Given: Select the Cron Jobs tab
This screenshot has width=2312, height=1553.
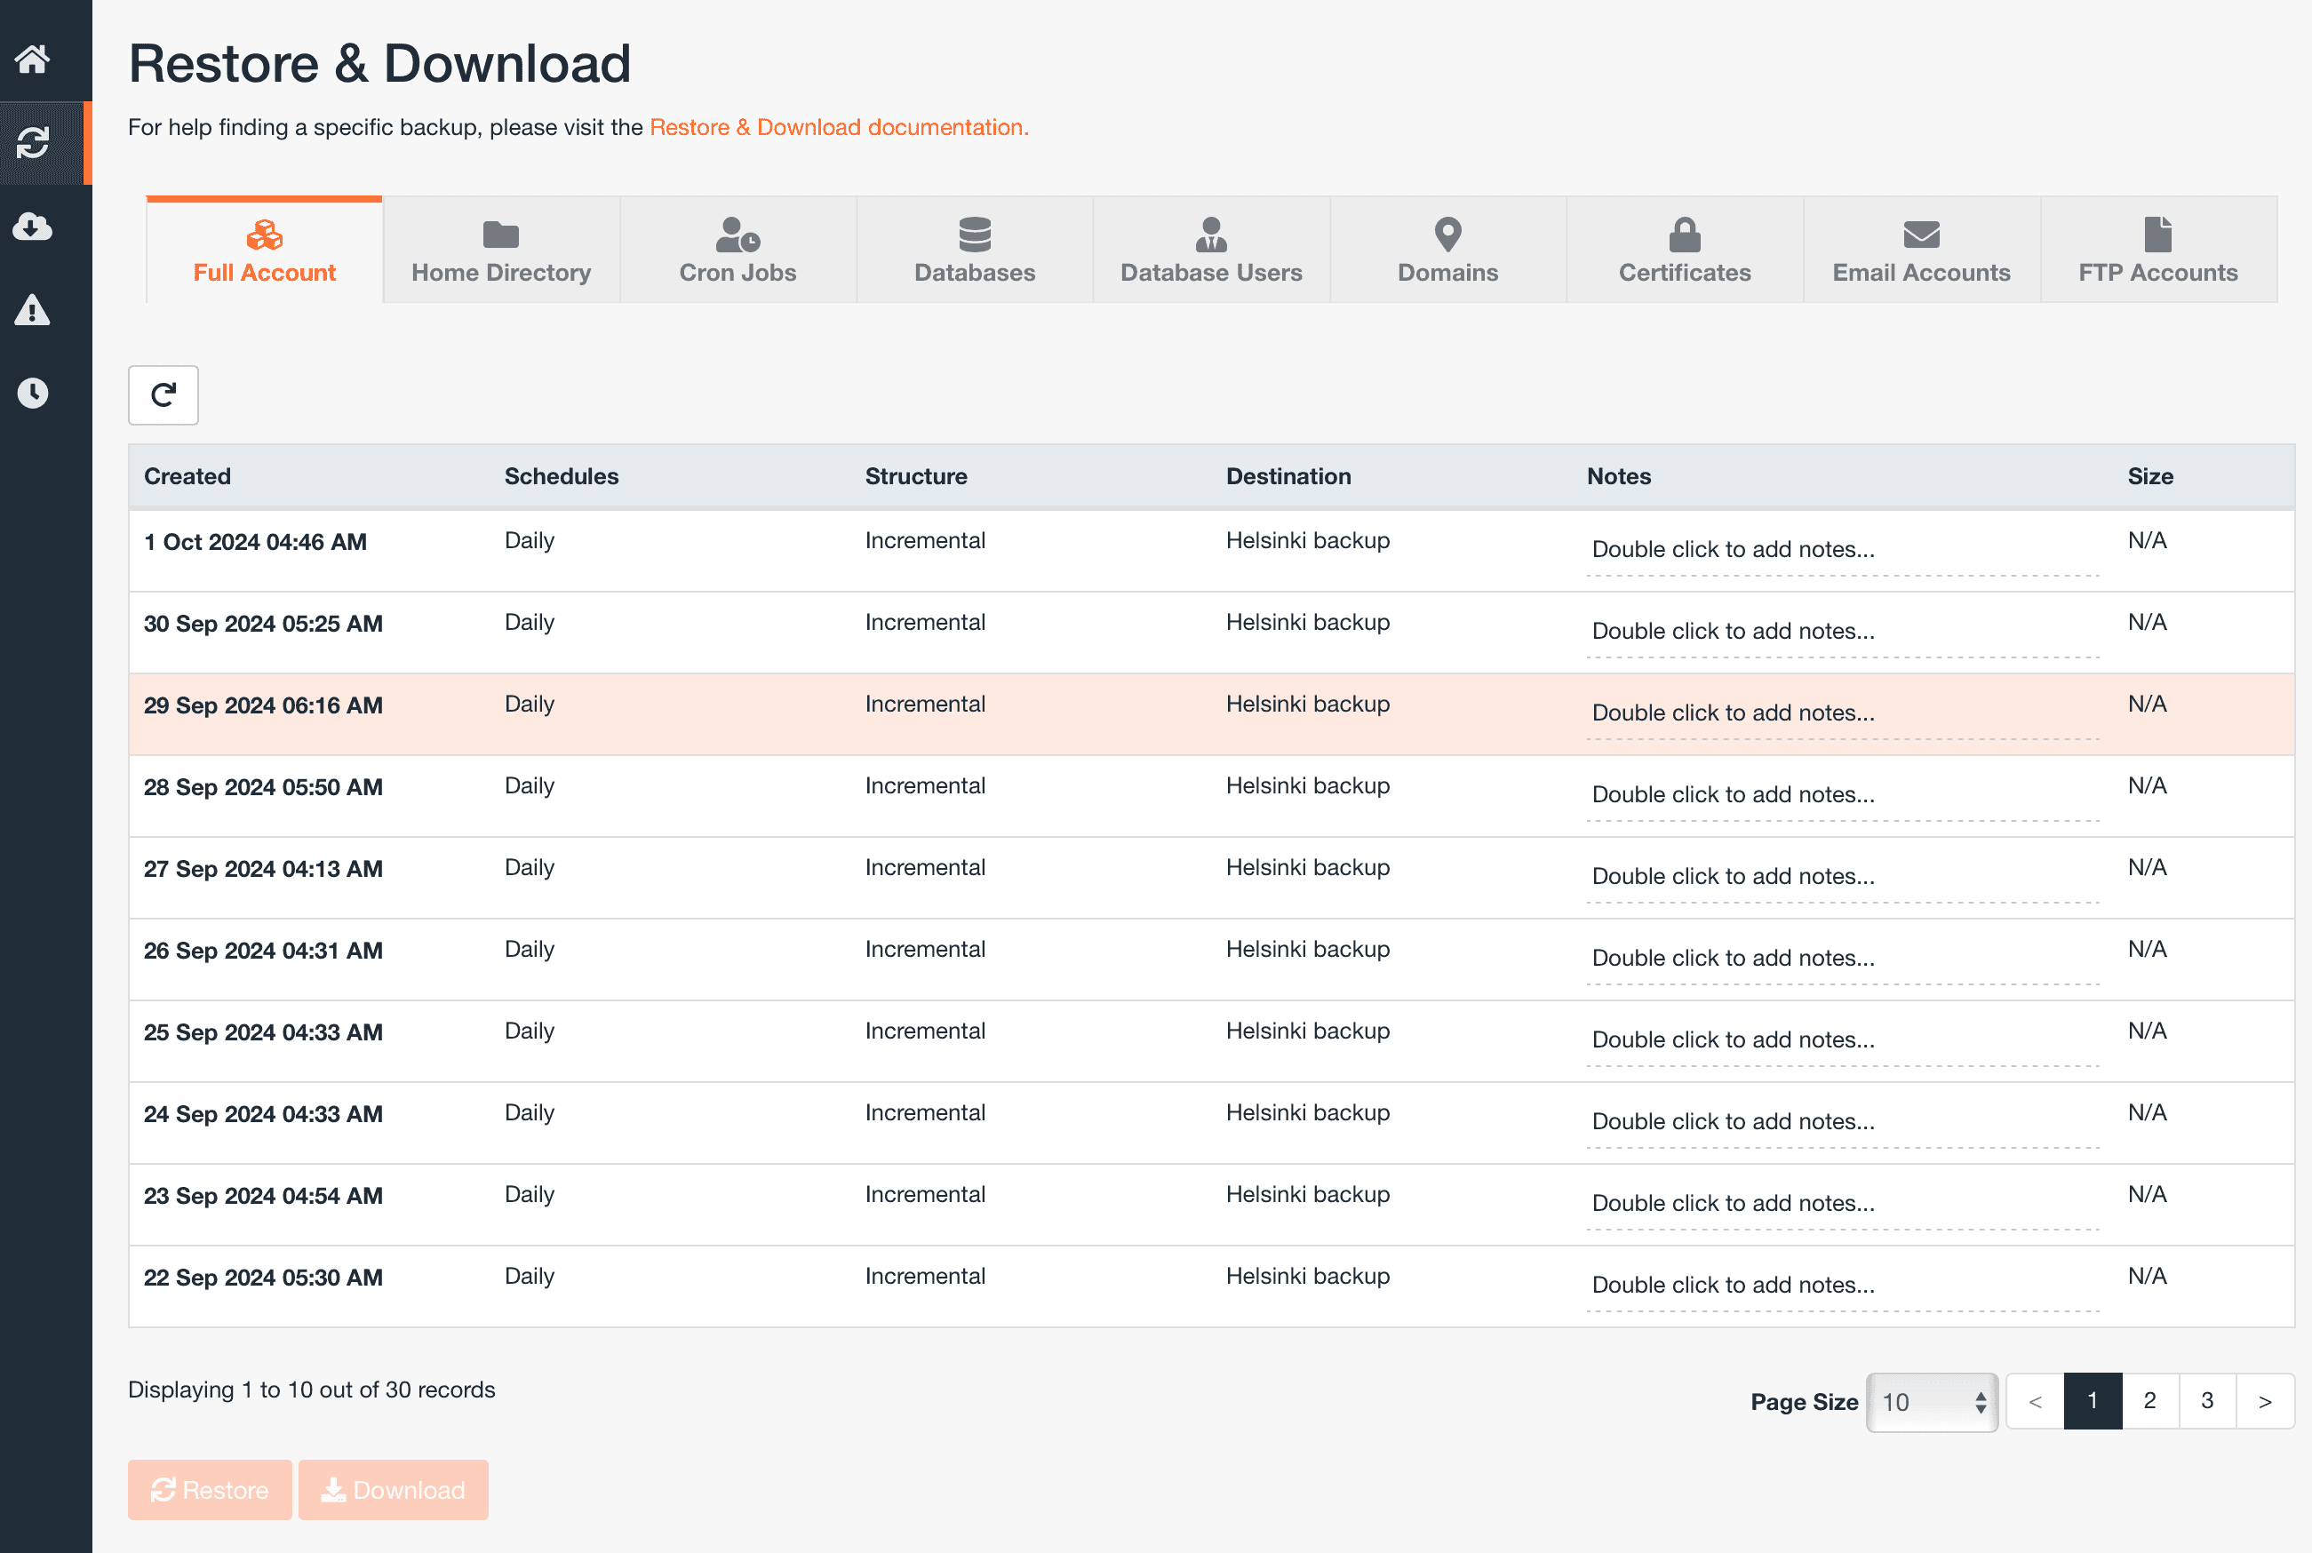Looking at the screenshot, I should [737, 250].
